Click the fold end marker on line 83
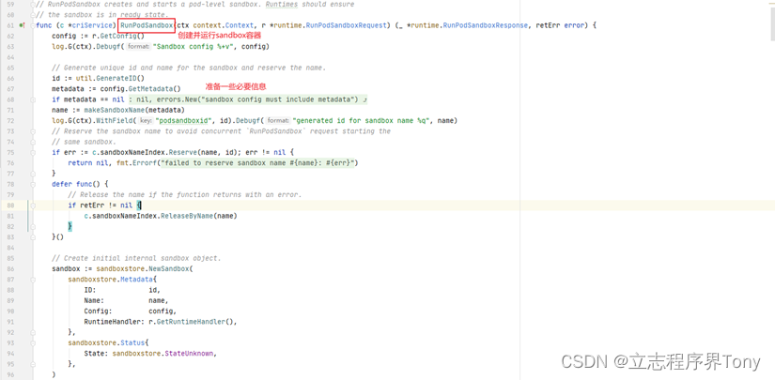Screen dimensions: 775x380 [33, 236]
